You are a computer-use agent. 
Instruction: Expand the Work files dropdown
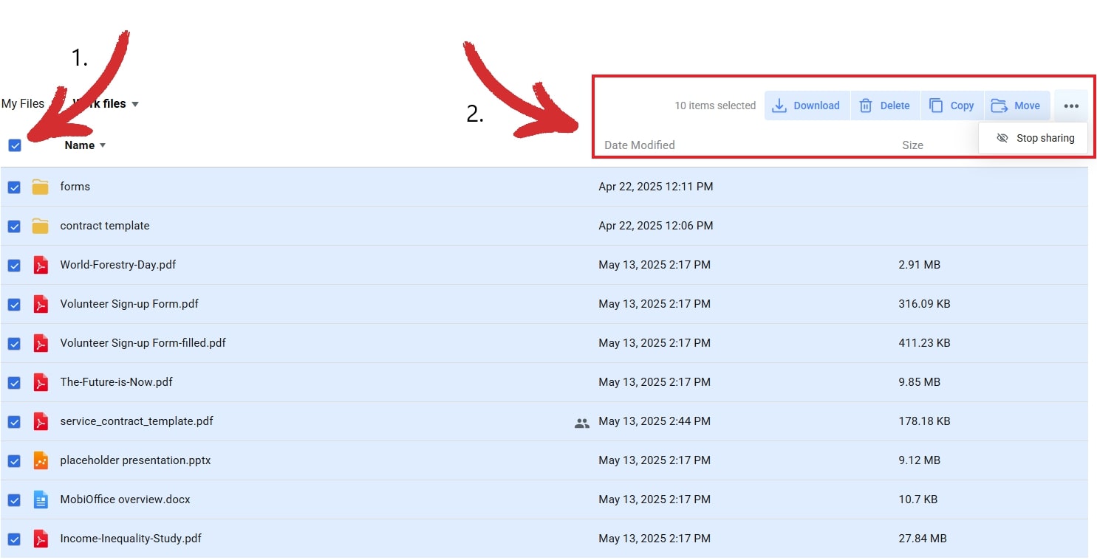coord(134,104)
